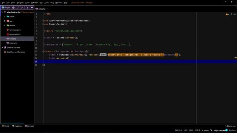
Task: Click the admin folder icon
Action: coord(8,17)
